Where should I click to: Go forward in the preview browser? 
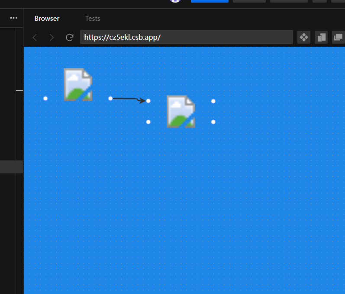pyautogui.click(x=52, y=37)
